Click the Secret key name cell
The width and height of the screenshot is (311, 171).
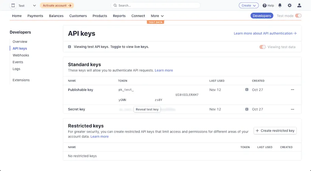(x=76, y=109)
